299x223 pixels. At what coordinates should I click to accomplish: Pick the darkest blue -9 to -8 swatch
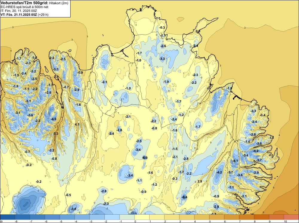[x=7, y=217]
